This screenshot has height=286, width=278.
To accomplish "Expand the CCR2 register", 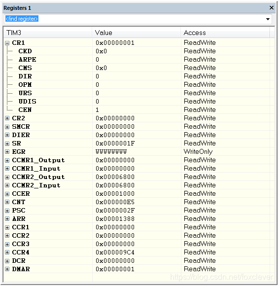I will [7, 236].
